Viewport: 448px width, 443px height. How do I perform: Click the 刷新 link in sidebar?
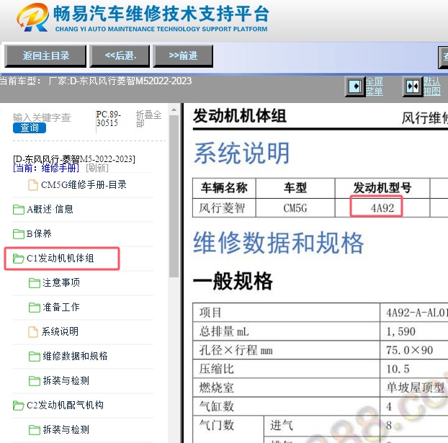point(97,168)
